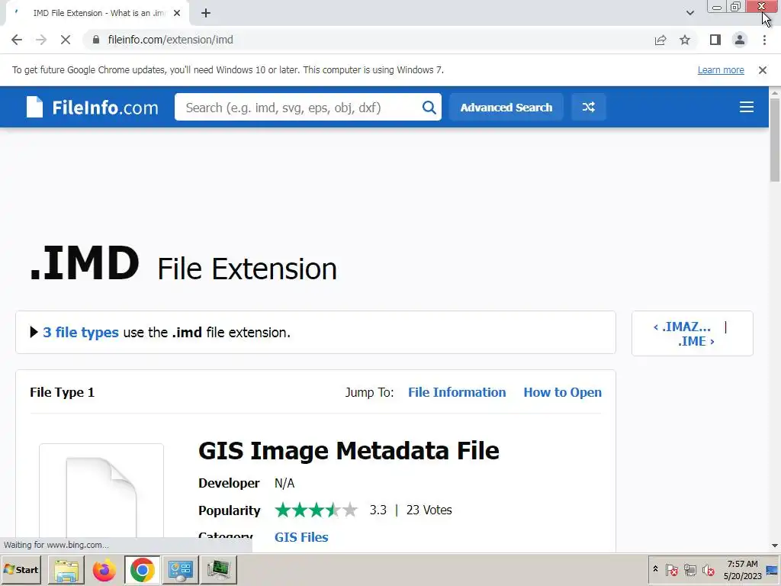Rate using the popularity stars

tap(317, 510)
